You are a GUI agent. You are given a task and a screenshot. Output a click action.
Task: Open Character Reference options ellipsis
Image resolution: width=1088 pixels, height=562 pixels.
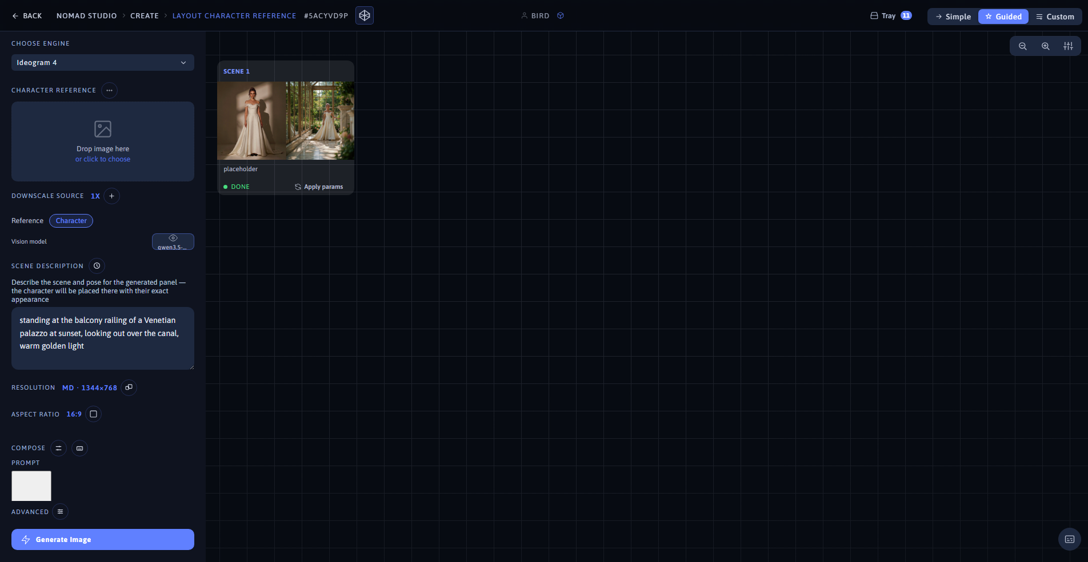click(109, 90)
